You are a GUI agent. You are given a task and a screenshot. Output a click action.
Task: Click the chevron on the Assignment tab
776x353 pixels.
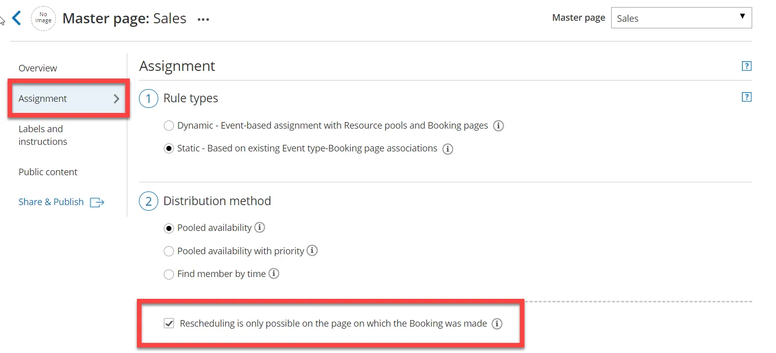[117, 99]
